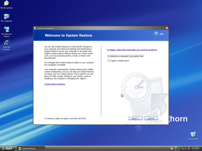The width and height of the screenshot is (202, 151).
Task: Open My Computer desktop icon
Action: click(x=7, y=17)
